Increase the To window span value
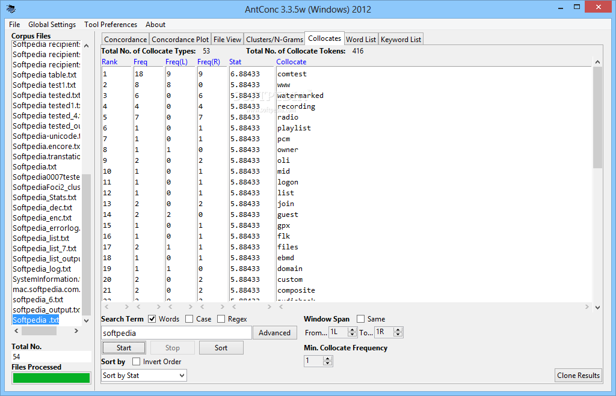Image resolution: width=616 pixels, height=396 pixels. point(398,330)
